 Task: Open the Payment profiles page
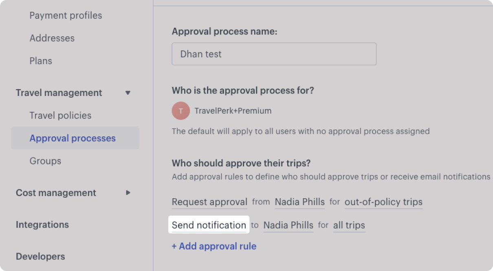click(66, 15)
